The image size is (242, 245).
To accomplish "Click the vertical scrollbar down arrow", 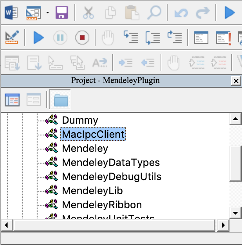I will (x=235, y=213).
